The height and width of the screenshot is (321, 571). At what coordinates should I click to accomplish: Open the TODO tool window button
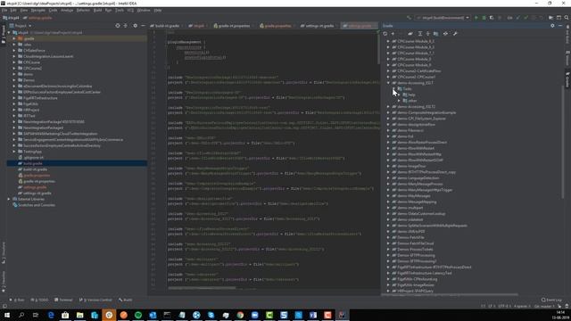tap(39, 300)
